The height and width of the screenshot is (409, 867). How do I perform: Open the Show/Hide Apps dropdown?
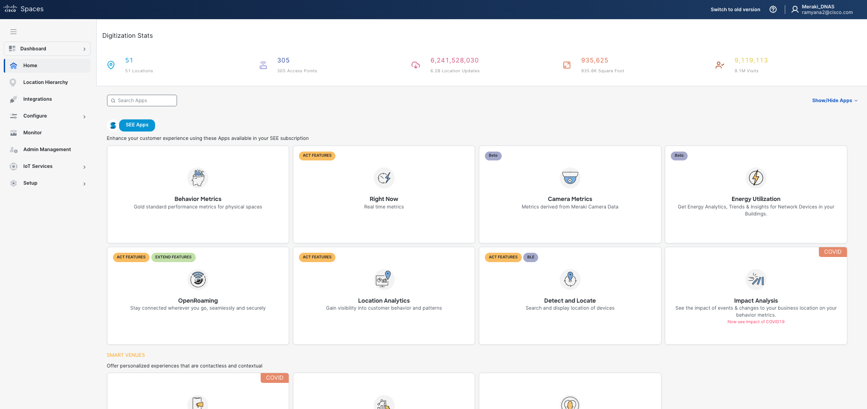tap(834, 101)
